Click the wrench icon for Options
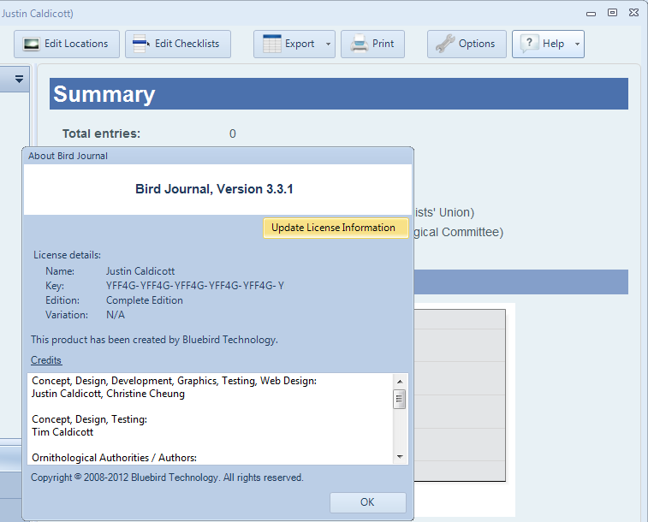 click(445, 44)
